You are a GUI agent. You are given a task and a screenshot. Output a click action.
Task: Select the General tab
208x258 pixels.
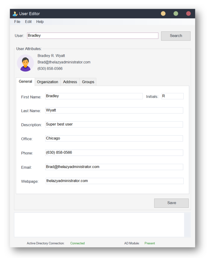[x=25, y=82]
